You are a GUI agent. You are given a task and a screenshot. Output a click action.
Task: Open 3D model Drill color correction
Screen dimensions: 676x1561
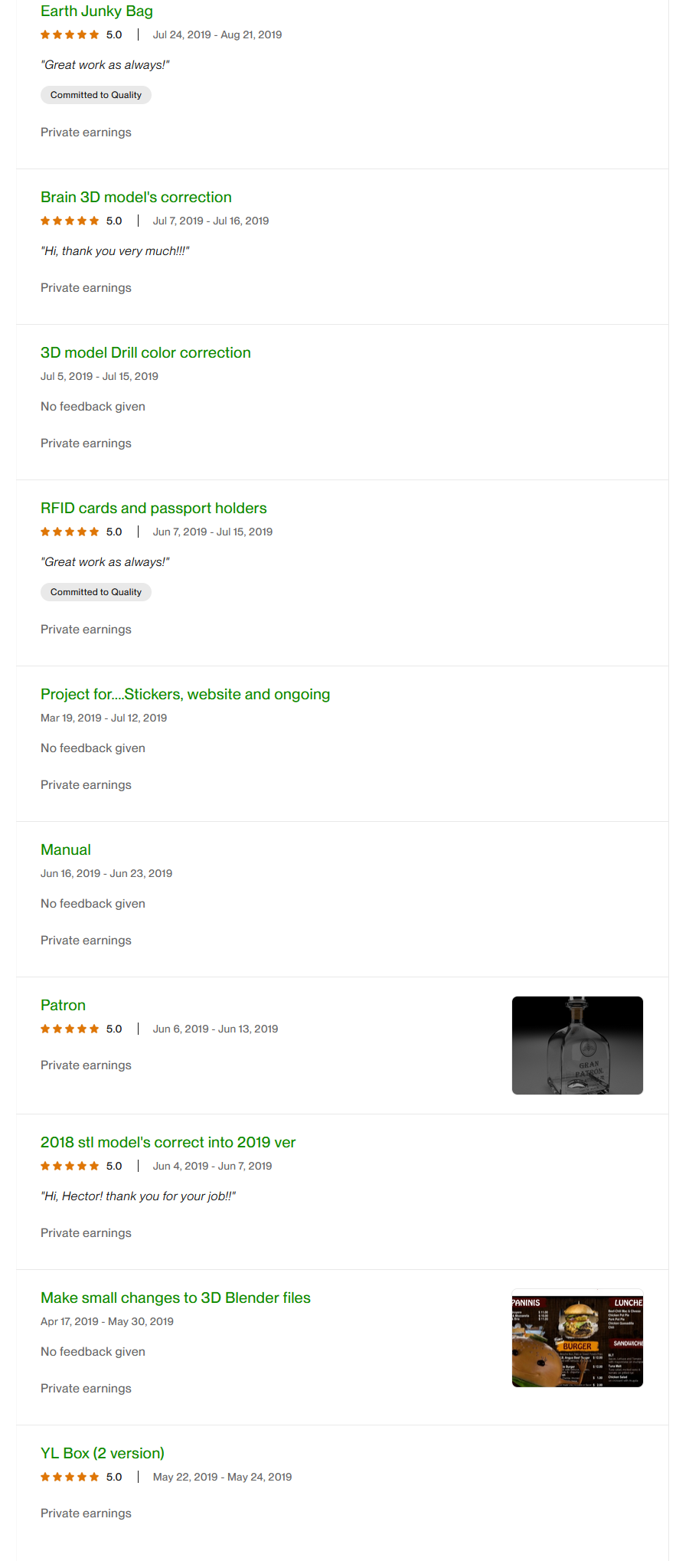(145, 353)
